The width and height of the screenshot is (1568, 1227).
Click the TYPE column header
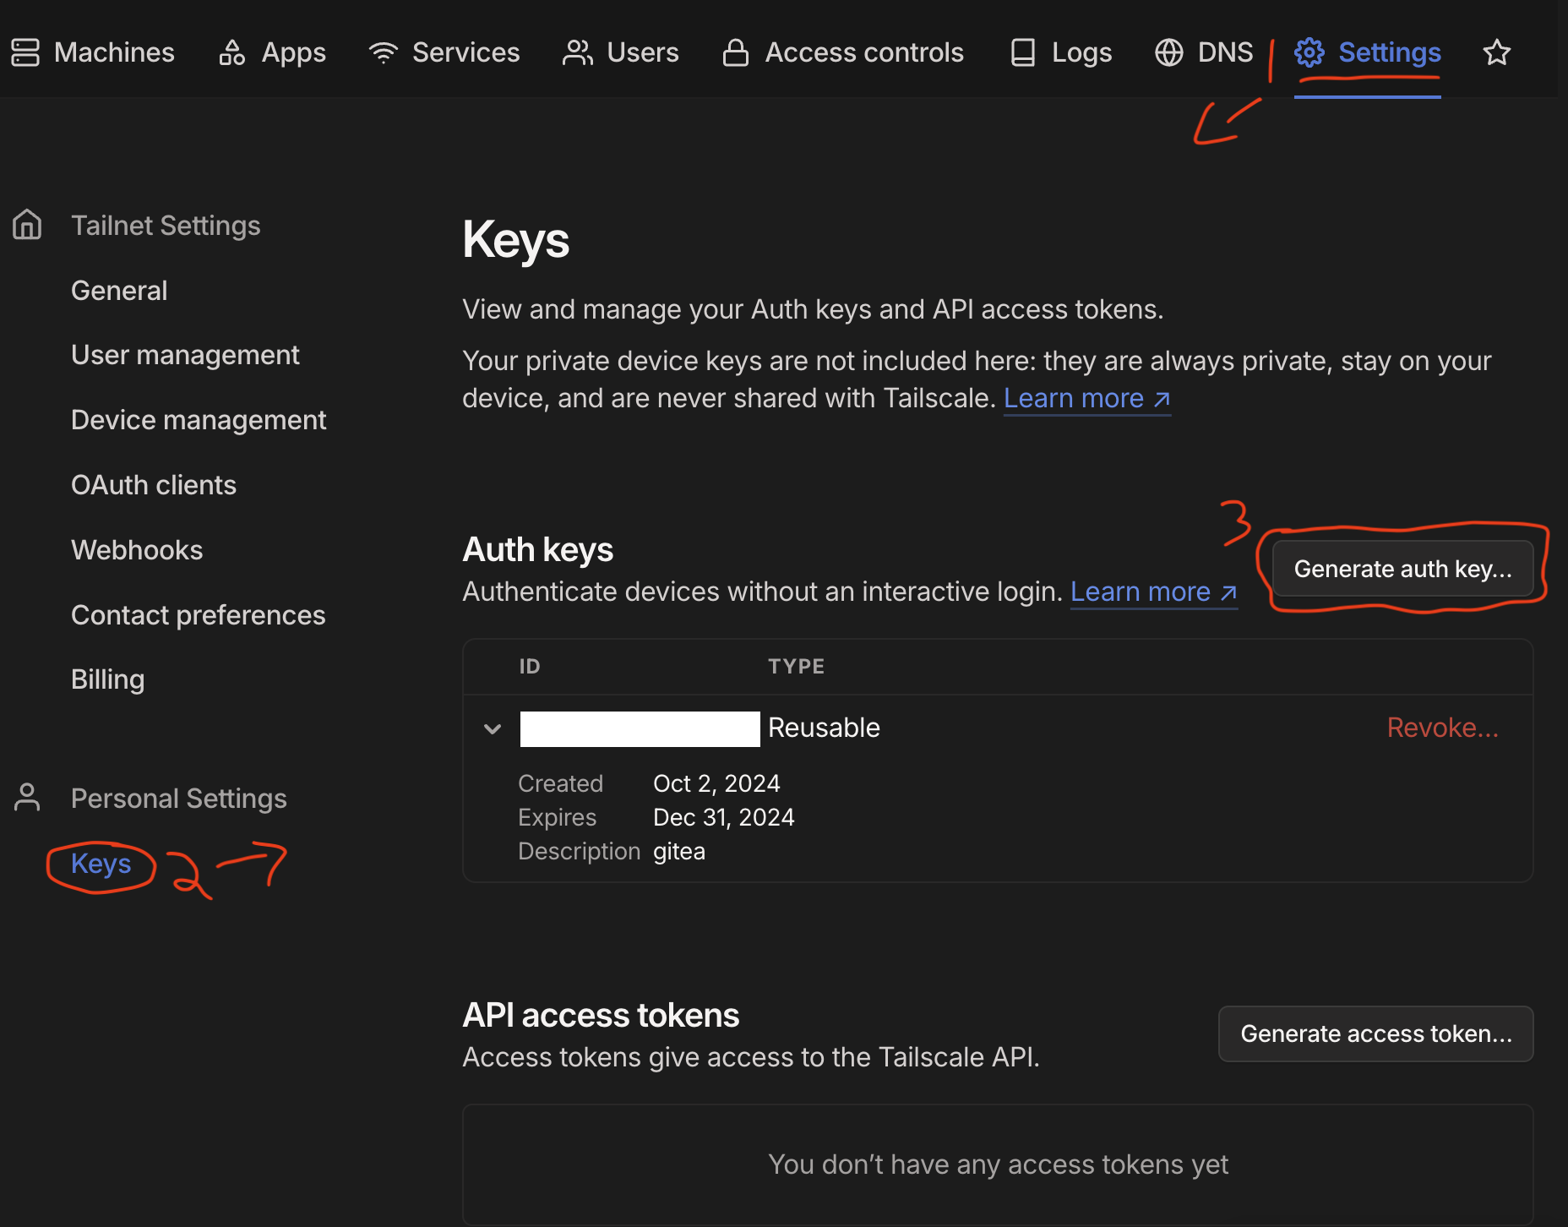pos(796,667)
